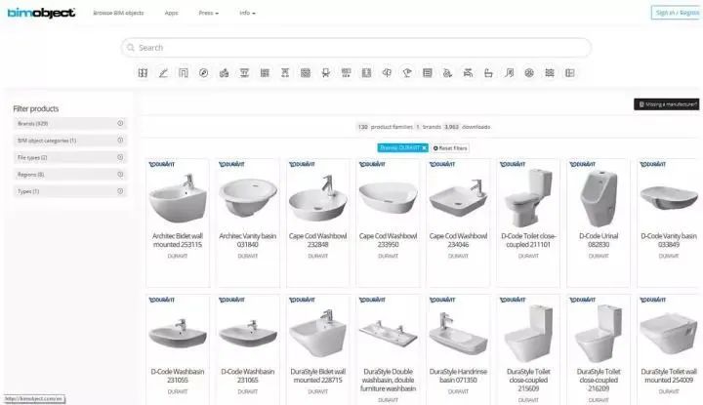Open D-Code Vanity basin 033849 image
The image size is (703, 405).
click(x=669, y=197)
